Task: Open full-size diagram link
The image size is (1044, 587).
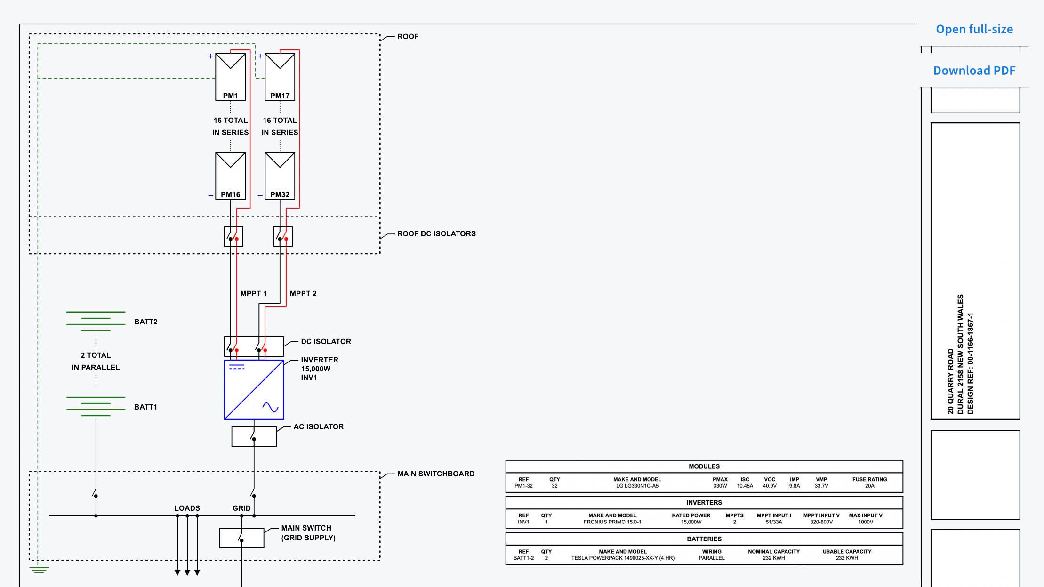Action: (974, 28)
